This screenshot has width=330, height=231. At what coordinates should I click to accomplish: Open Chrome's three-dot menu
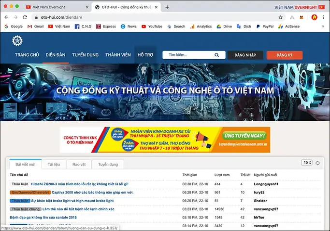pyautogui.click(x=324, y=17)
